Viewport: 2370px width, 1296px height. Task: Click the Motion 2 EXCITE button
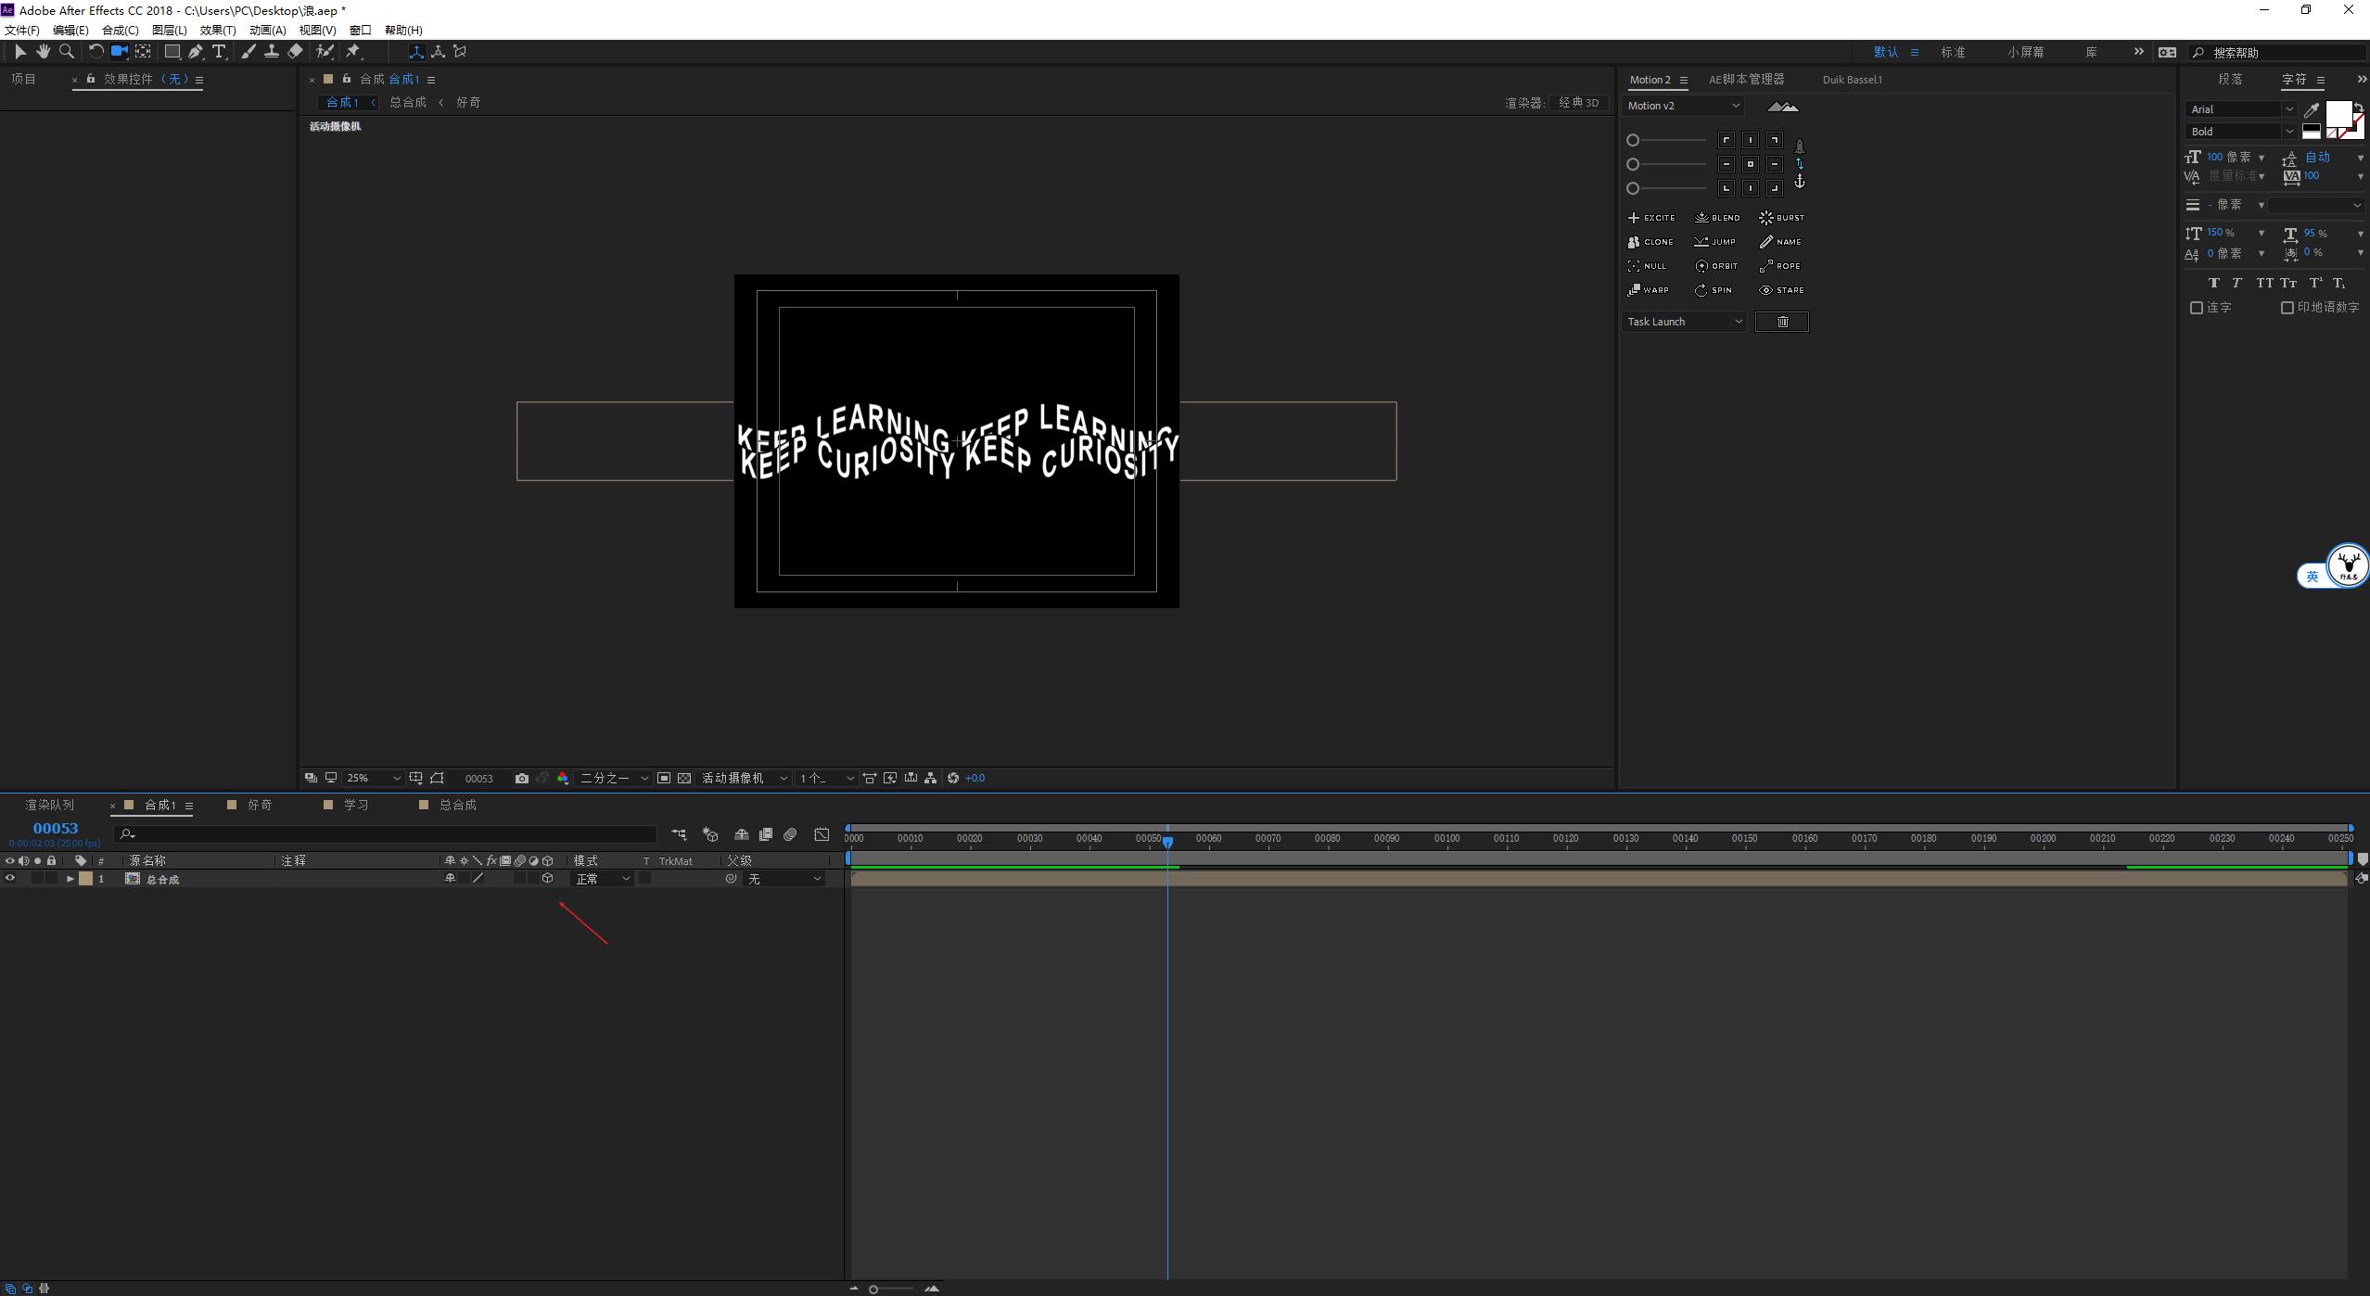pyautogui.click(x=1651, y=218)
